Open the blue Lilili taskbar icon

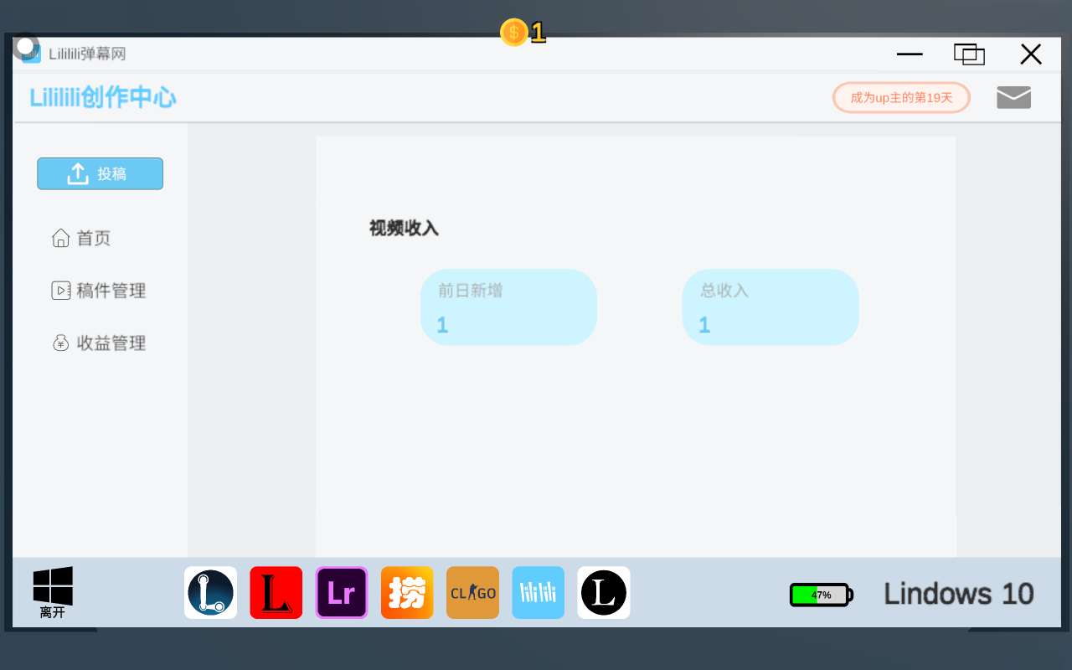pos(538,593)
